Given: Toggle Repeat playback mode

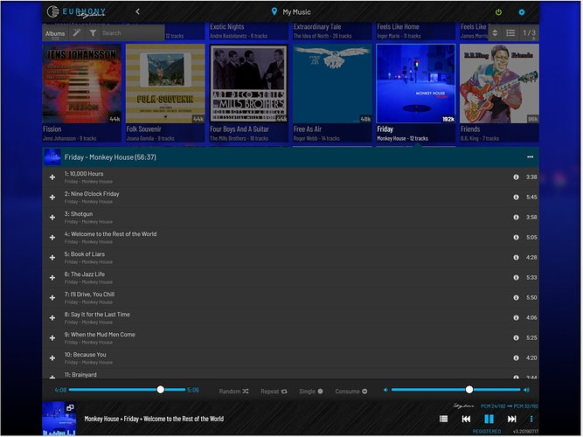Looking at the screenshot, I should click(274, 392).
